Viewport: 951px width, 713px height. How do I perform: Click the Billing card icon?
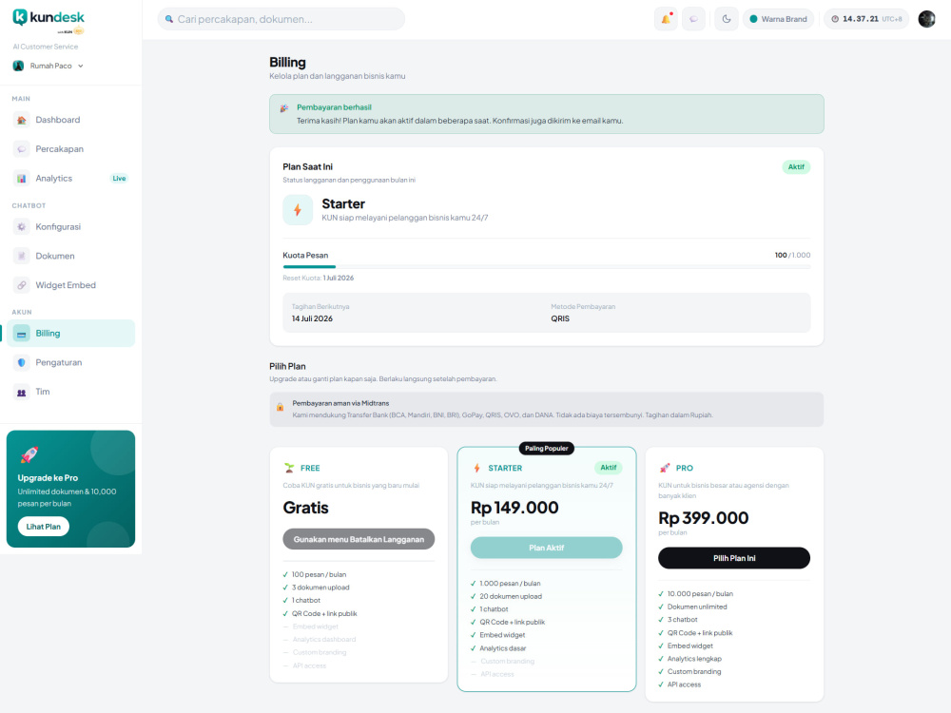point(21,334)
